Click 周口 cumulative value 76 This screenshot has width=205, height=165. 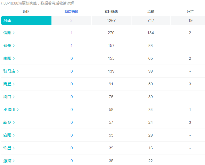pyautogui.click(x=111, y=97)
